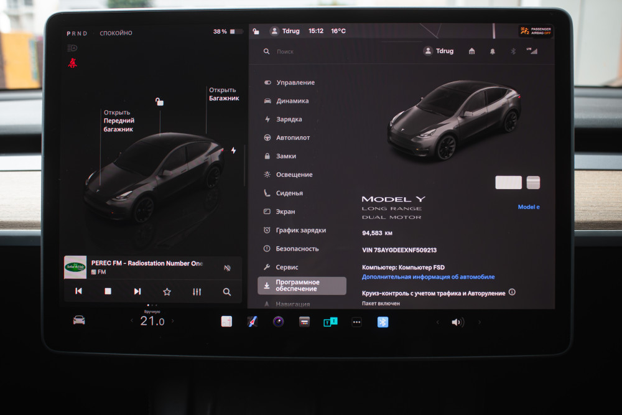Open the teal T app in dock
622x415 pixels.
coord(330,322)
